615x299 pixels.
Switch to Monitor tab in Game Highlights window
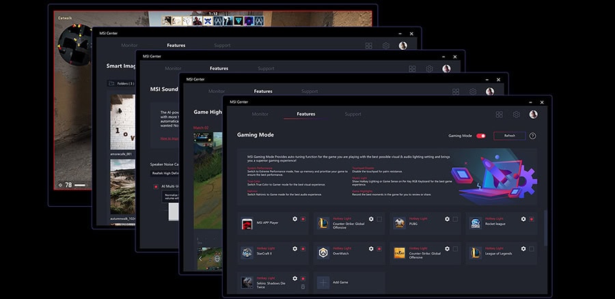[217, 91]
